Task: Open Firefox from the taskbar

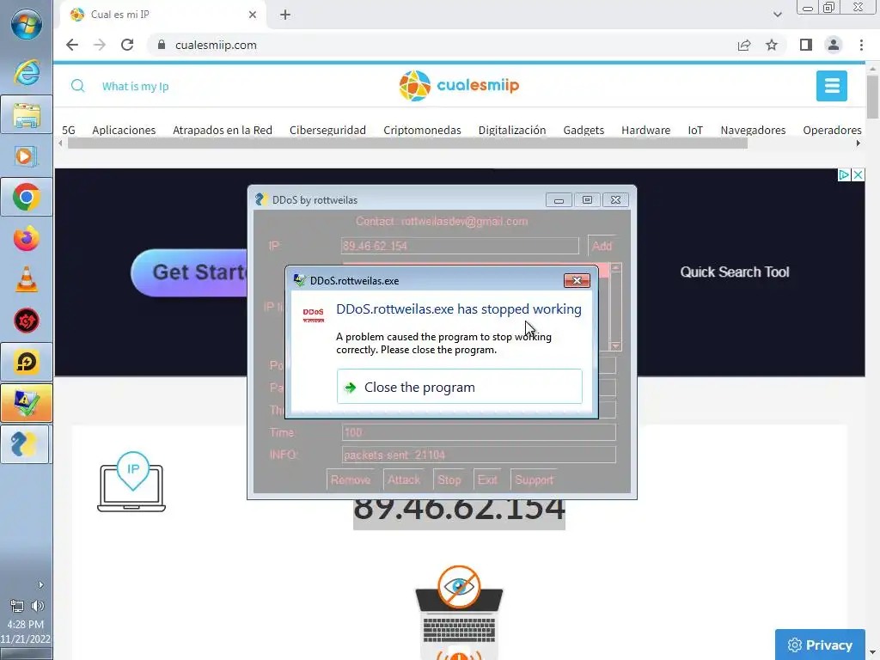Action: (27, 239)
